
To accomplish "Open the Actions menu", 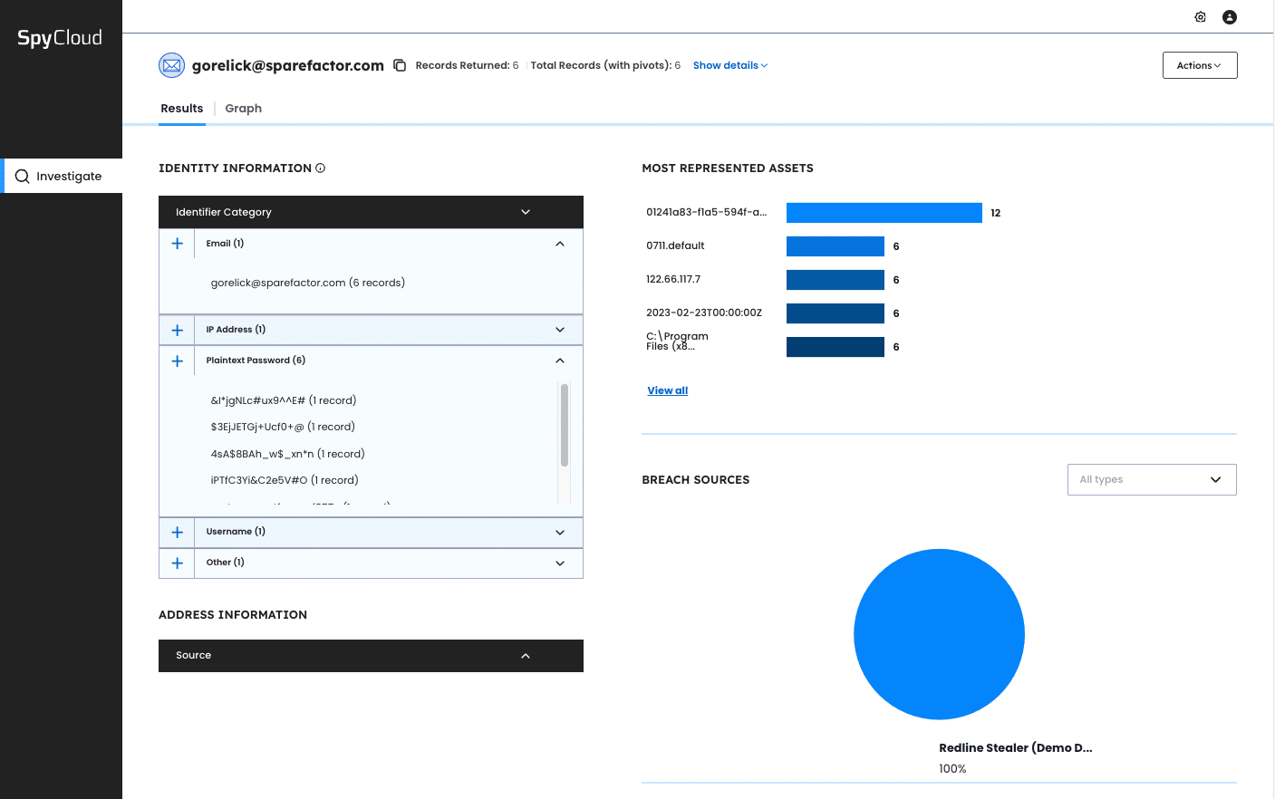I will pyautogui.click(x=1199, y=64).
